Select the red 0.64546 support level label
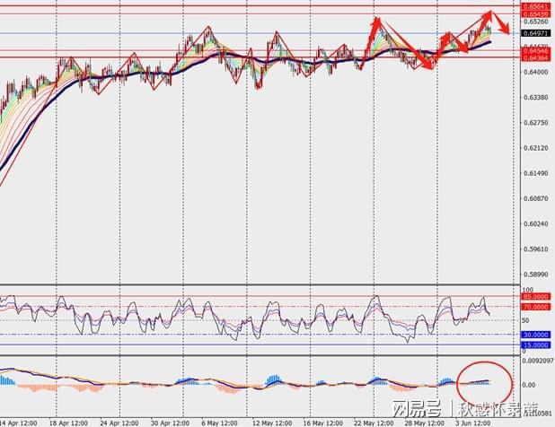555x427 pixels. point(535,51)
